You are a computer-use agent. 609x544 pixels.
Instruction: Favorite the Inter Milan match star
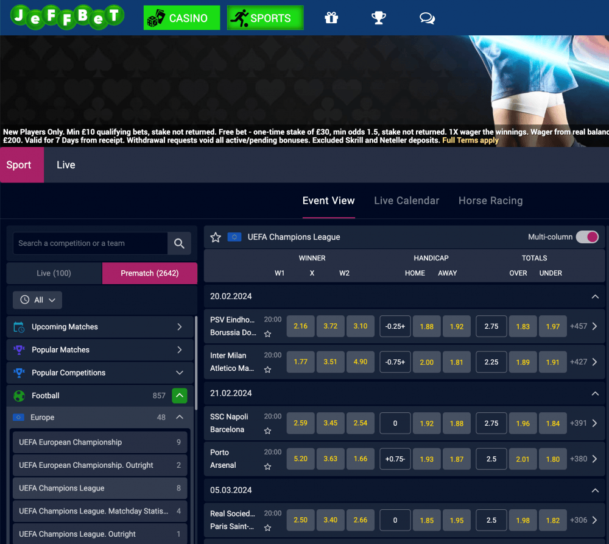click(x=267, y=370)
